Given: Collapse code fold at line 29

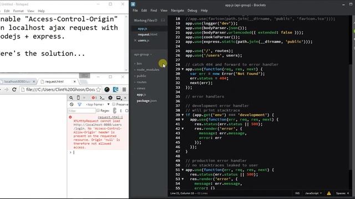Looking at the screenshot, I should tap(182, 69).
